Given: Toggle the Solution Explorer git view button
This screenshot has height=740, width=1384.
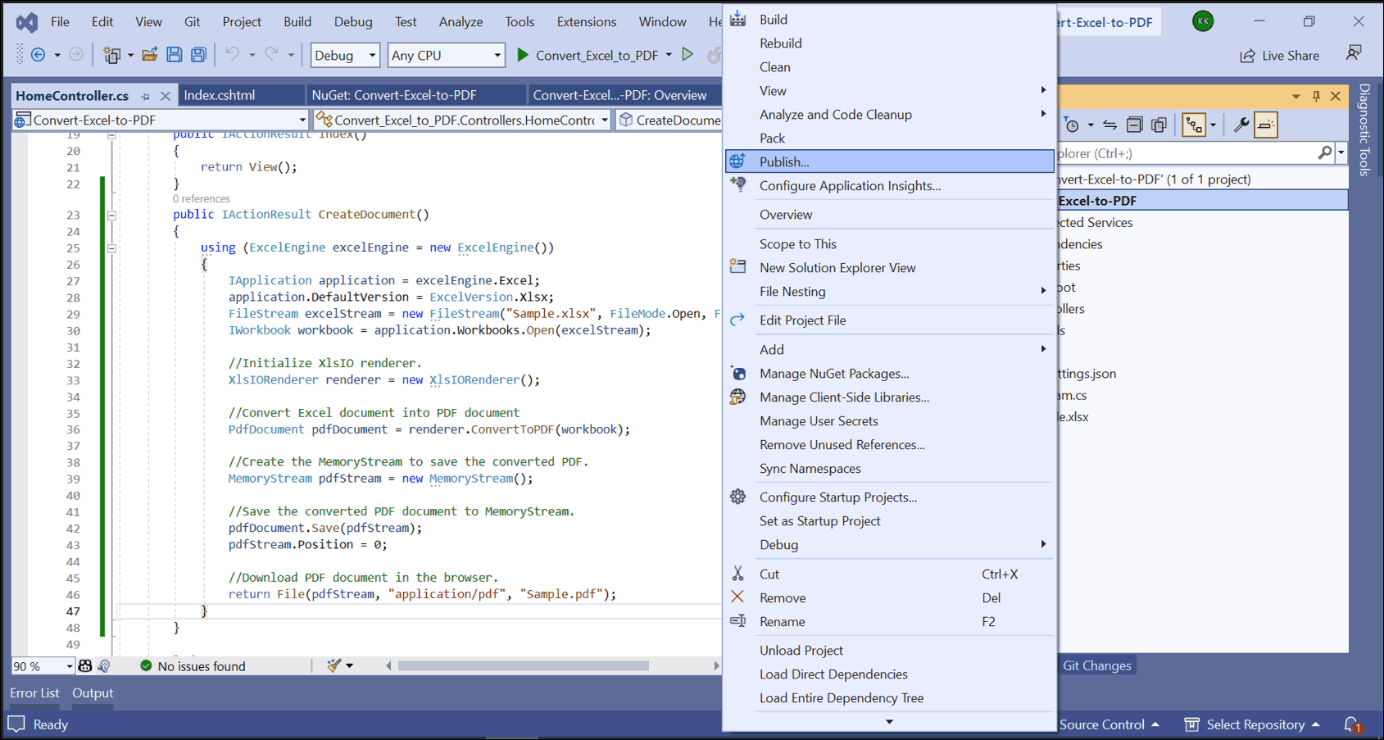Looking at the screenshot, I should tap(1194, 125).
